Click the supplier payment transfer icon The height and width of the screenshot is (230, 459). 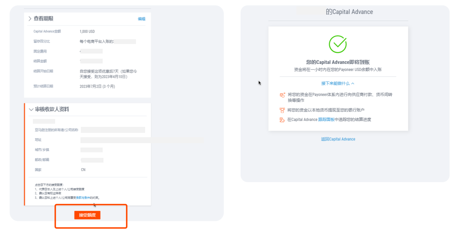point(282,95)
